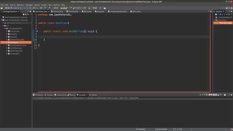Close the Package Explorer tab
Viewport: 233px width, 131px height.
click(19, 11)
